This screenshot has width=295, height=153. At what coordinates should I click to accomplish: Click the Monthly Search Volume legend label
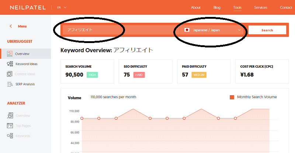coord(257,97)
